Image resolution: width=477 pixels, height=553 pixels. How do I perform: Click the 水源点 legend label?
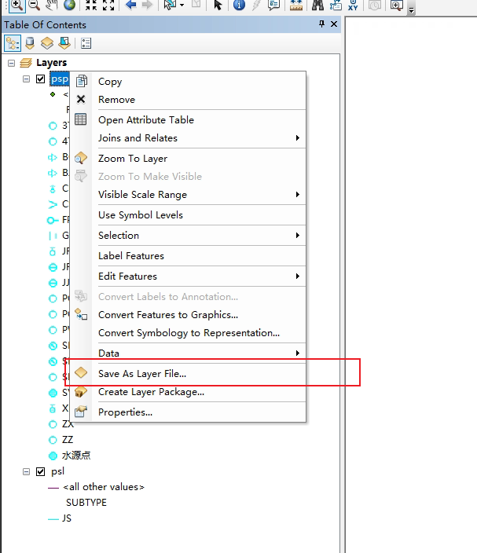76,455
